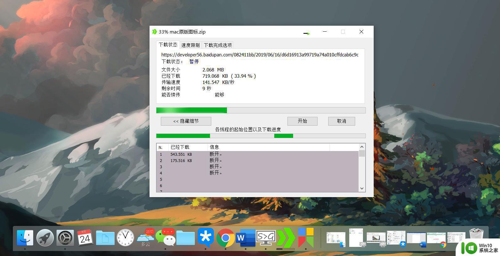Viewport: 500px width, 256px height.
Task: Restore first minimized window thumbnail with Finder badge
Action: click(x=336, y=239)
